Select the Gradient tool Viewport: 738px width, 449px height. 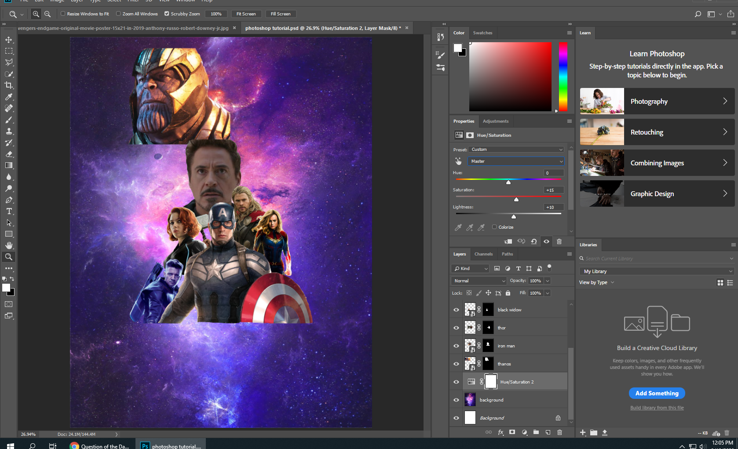9,165
